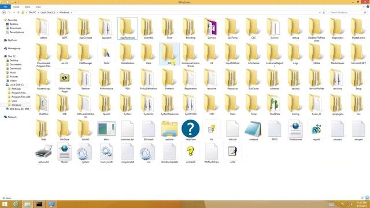The height and width of the screenshot is (208, 370).
Task: Switch to the View ribbon tab
Action: 38,7
